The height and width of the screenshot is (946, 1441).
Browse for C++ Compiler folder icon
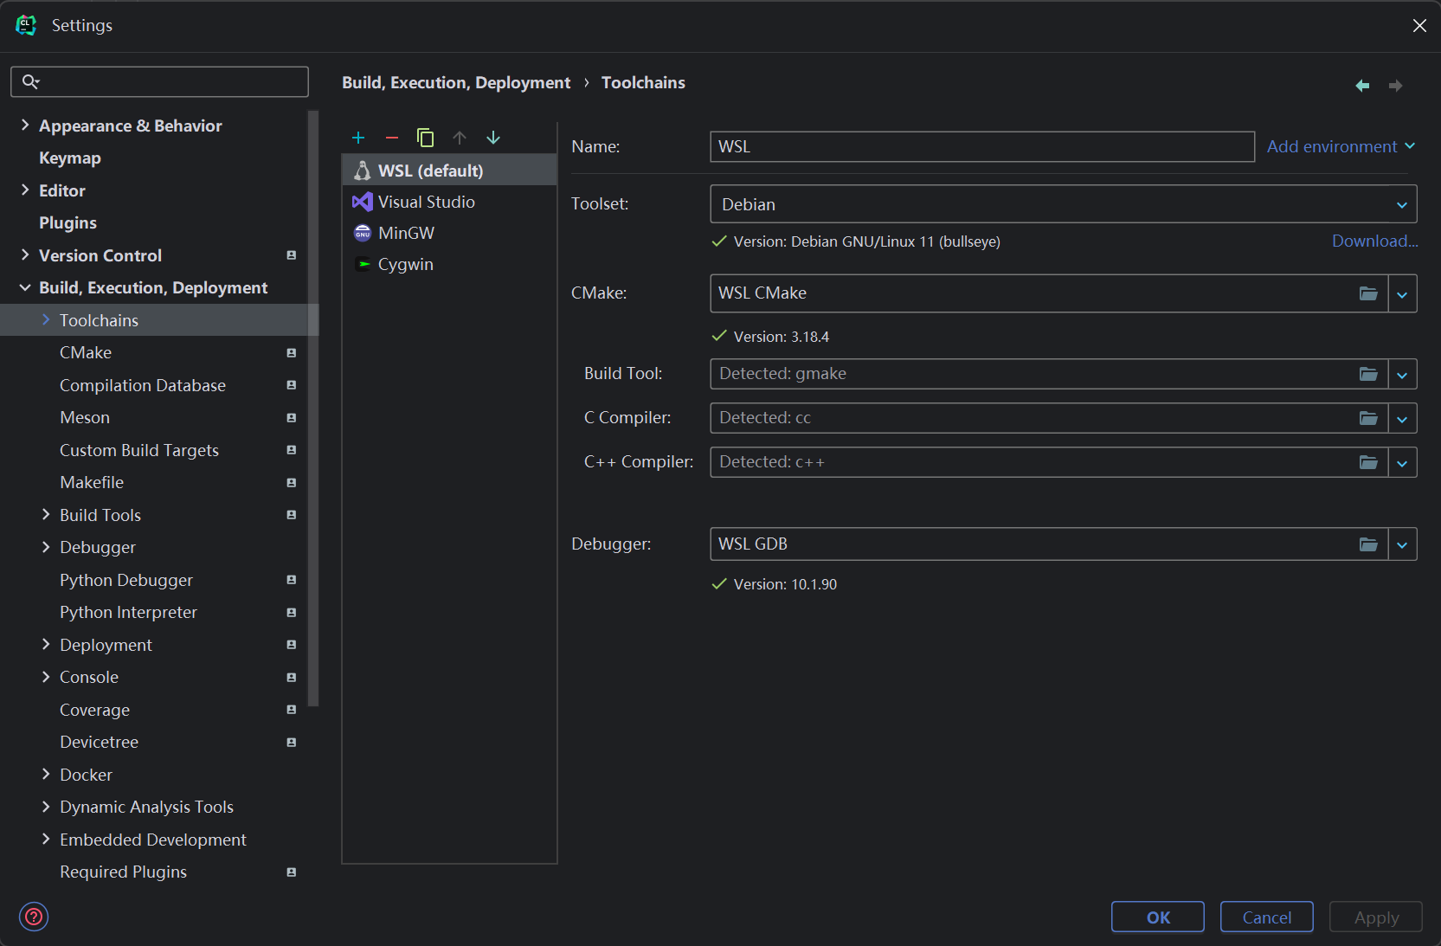(1368, 462)
